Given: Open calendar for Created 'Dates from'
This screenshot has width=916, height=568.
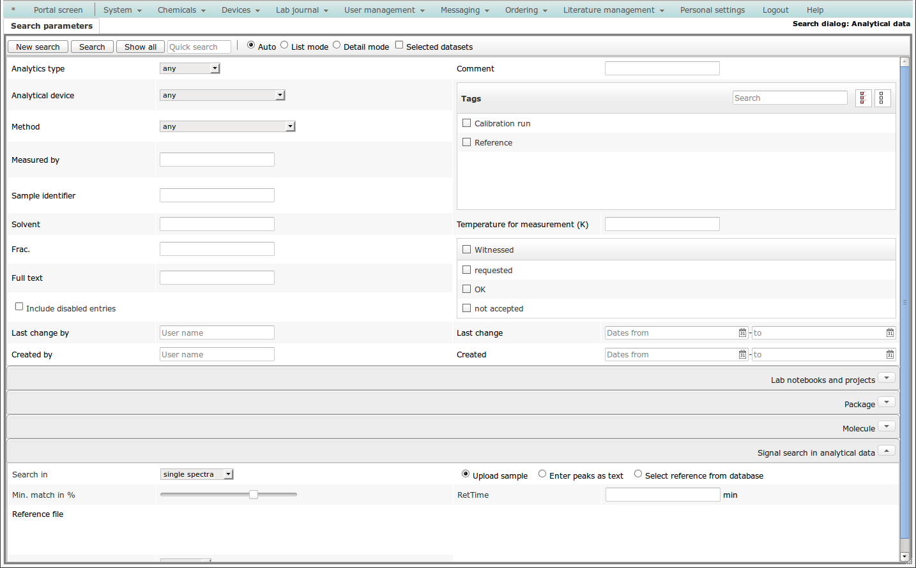Looking at the screenshot, I should 742,355.
